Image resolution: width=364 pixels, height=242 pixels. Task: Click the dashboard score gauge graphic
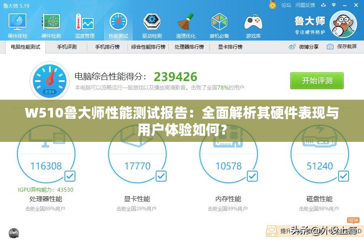[x=49, y=80]
